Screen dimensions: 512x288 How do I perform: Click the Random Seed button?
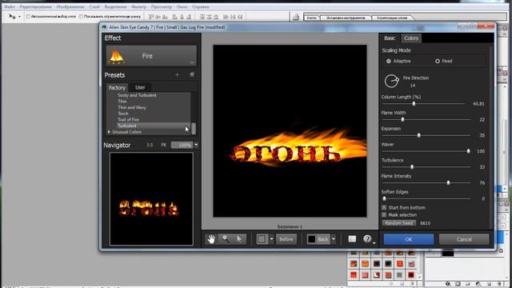[x=398, y=223]
